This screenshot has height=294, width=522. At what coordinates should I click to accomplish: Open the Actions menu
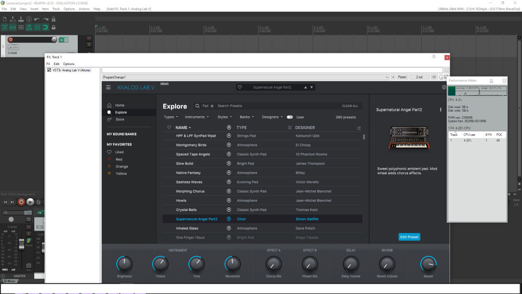(84, 9)
